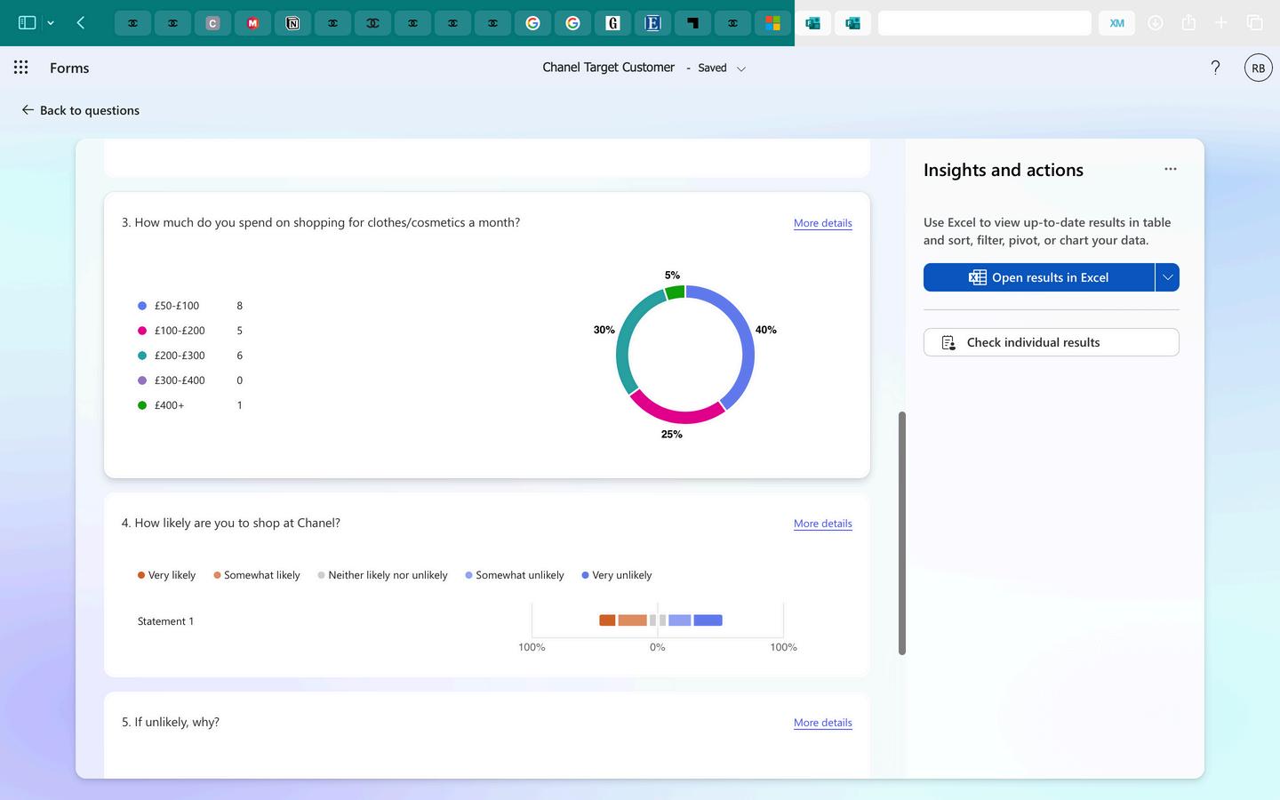Click the question 3 spending title
This screenshot has height=800, width=1280.
(x=321, y=222)
